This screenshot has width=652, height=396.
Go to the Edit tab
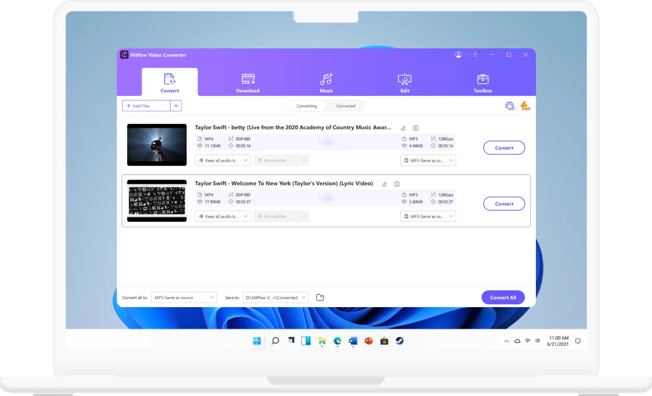point(405,83)
